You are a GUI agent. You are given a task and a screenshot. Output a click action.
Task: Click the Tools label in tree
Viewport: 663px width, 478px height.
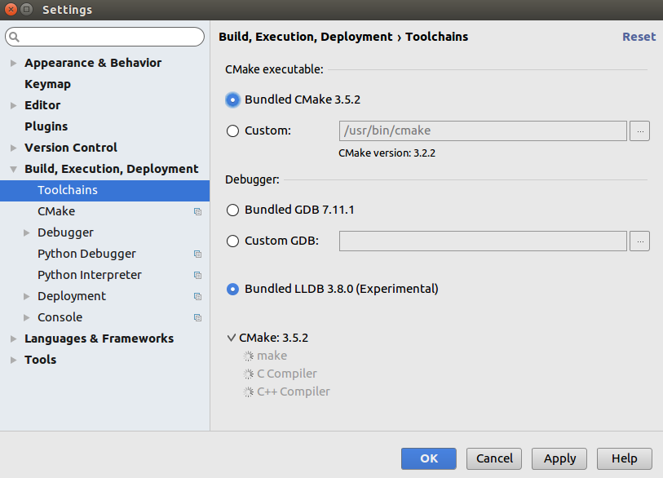coord(40,360)
